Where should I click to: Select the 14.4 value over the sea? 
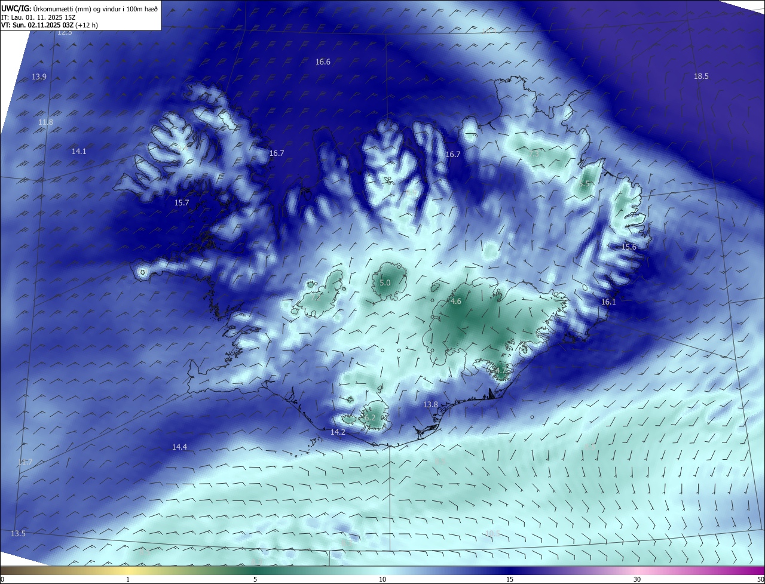pos(179,447)
